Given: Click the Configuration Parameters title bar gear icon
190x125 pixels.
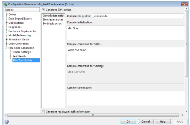Looking at the screenshot, I should pos(6,4).
